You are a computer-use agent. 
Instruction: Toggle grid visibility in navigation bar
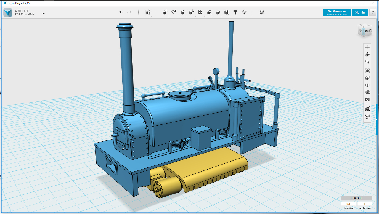click(x=367, y=92)
